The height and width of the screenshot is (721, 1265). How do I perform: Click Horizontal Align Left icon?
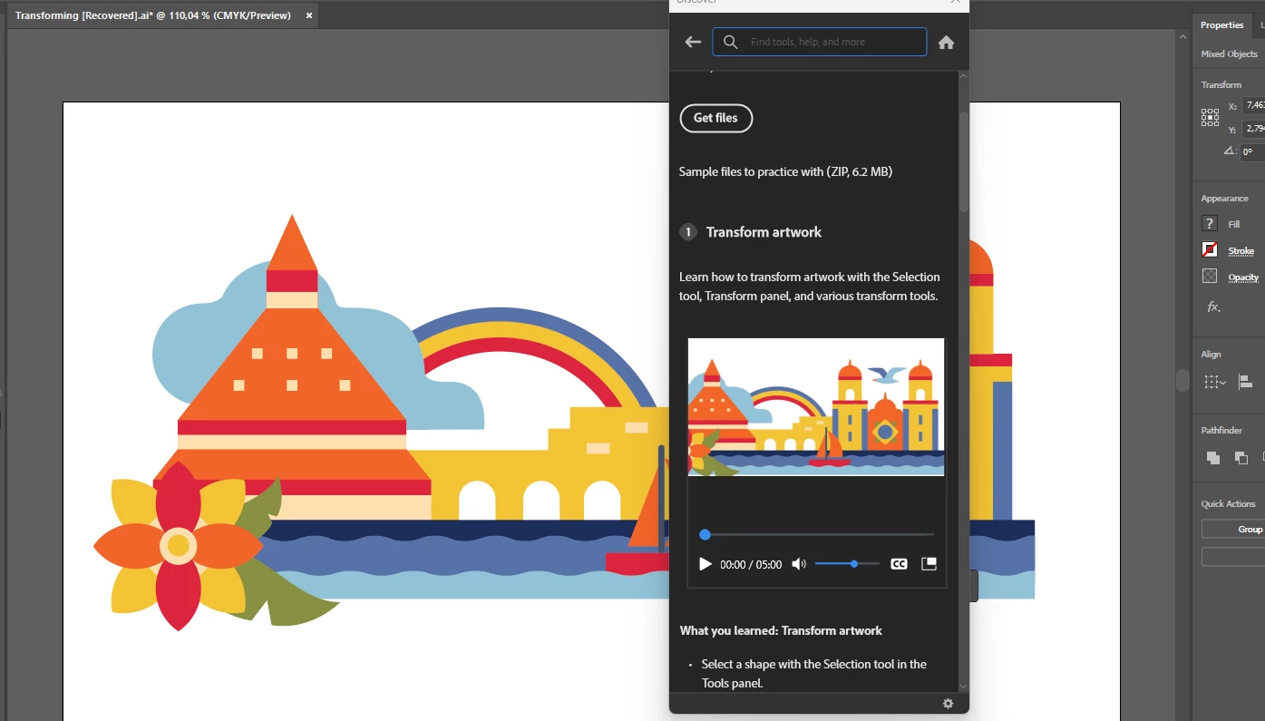coord(1246,382)
